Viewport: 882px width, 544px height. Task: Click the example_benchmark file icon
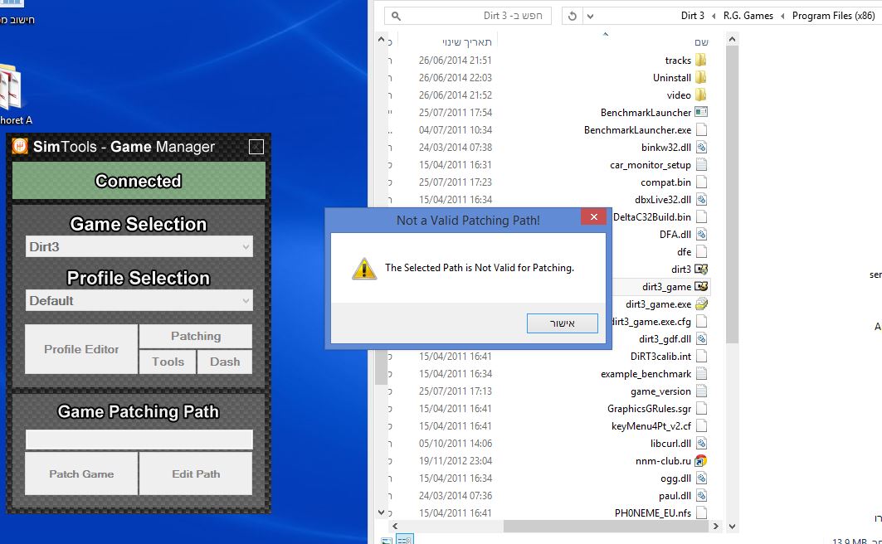pos(701,373)
